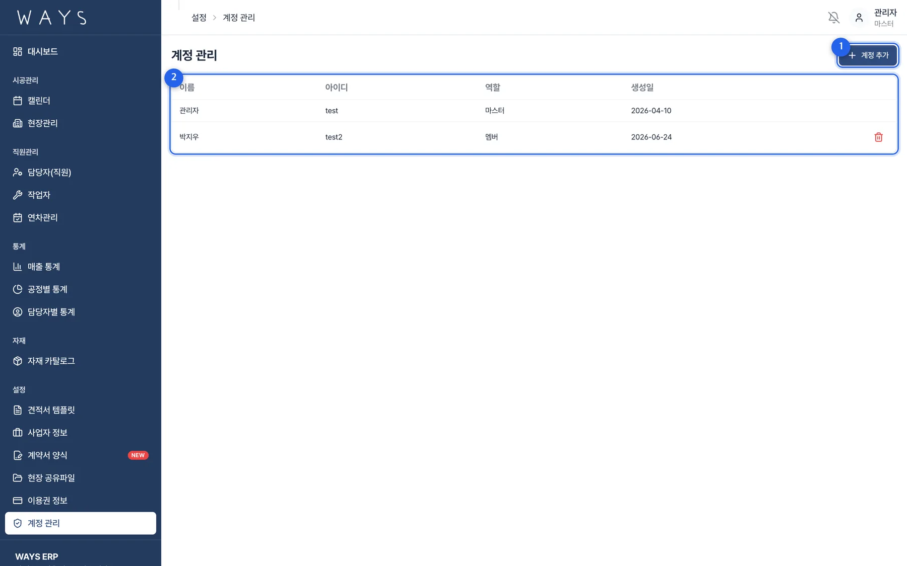Screen dimensions: 907x566
Task: Click the NEW badge on 계약서 양식
Action: pyautogui.click(x=138, y=455)
